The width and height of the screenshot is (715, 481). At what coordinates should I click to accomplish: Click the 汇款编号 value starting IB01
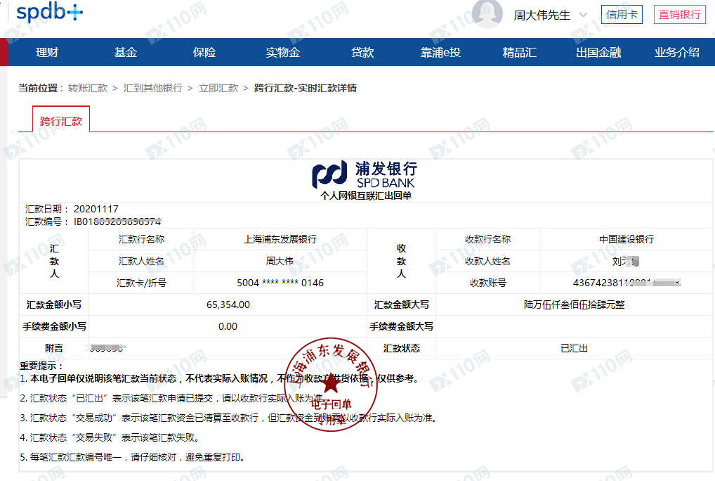pos(117,222)
